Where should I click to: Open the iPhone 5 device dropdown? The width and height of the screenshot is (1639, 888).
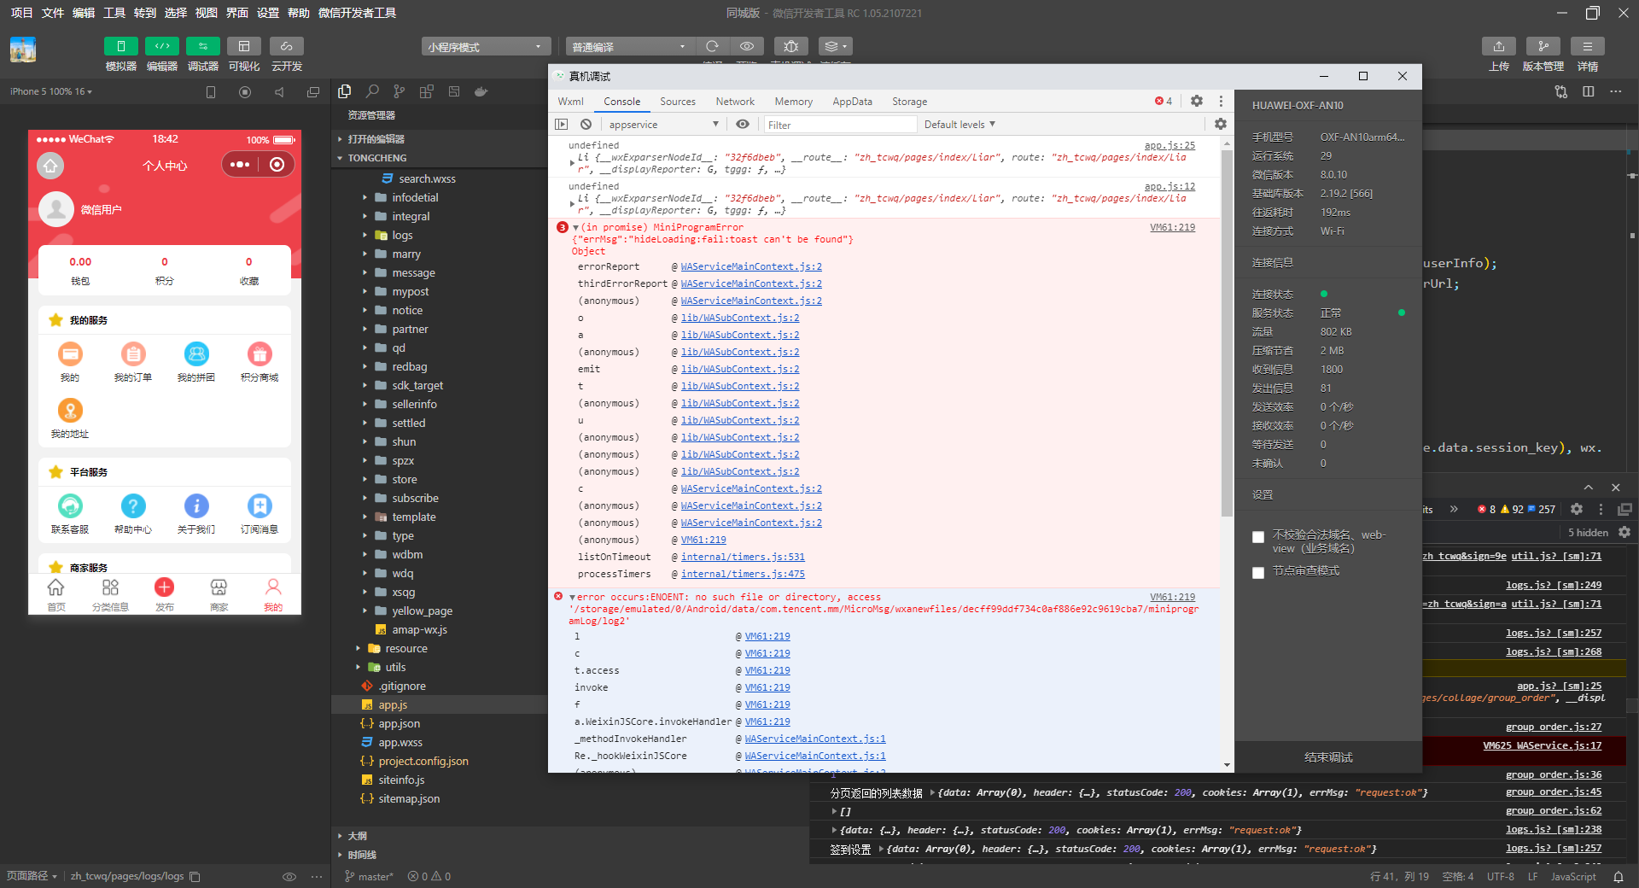51,91
